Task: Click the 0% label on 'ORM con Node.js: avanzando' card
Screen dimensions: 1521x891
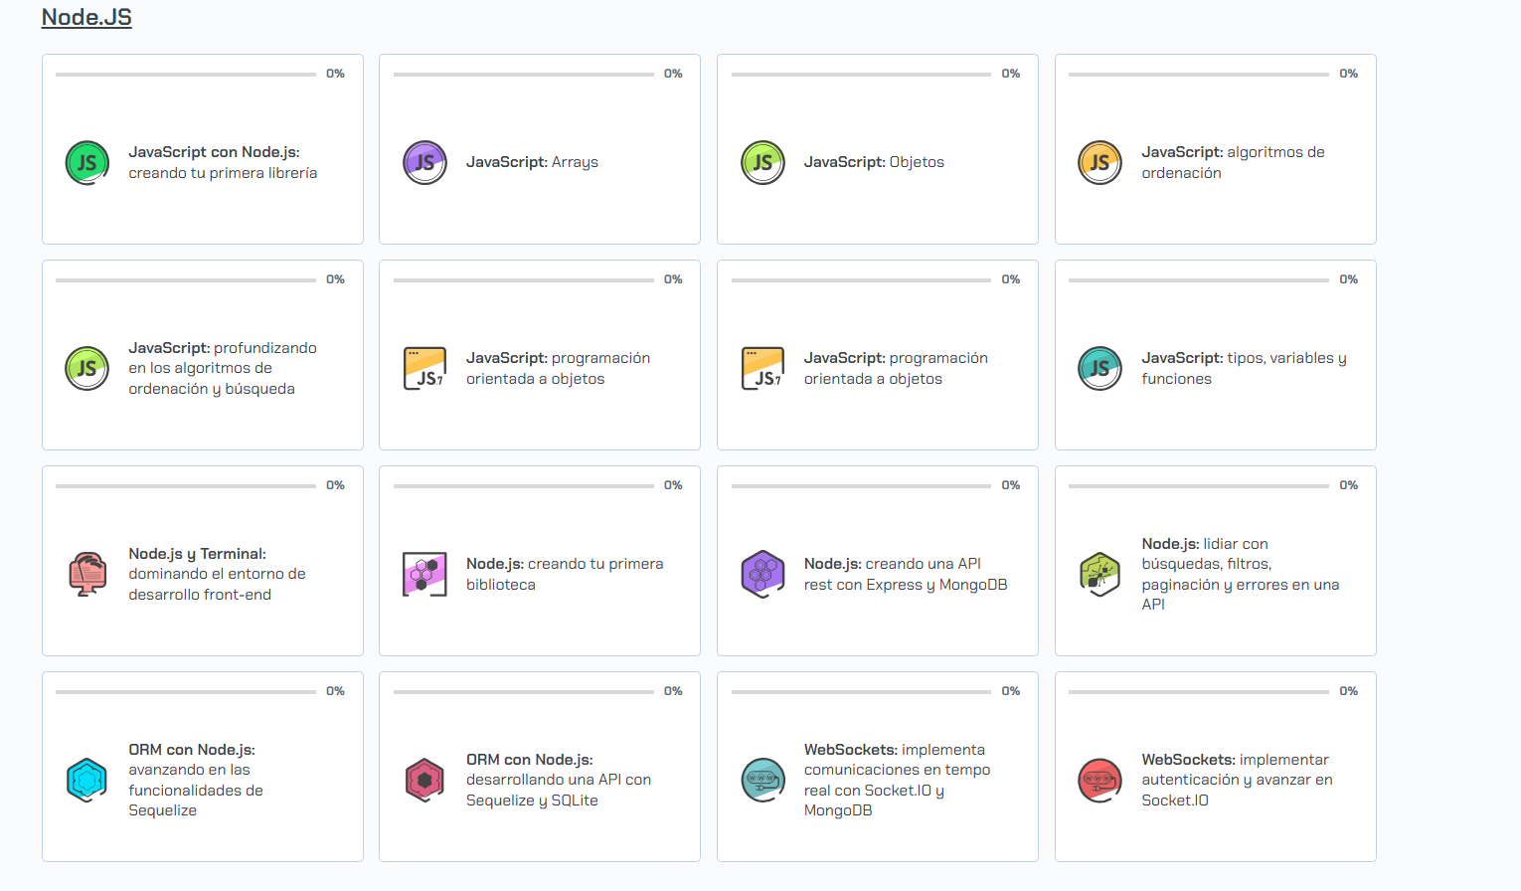Action: (335, 691)
